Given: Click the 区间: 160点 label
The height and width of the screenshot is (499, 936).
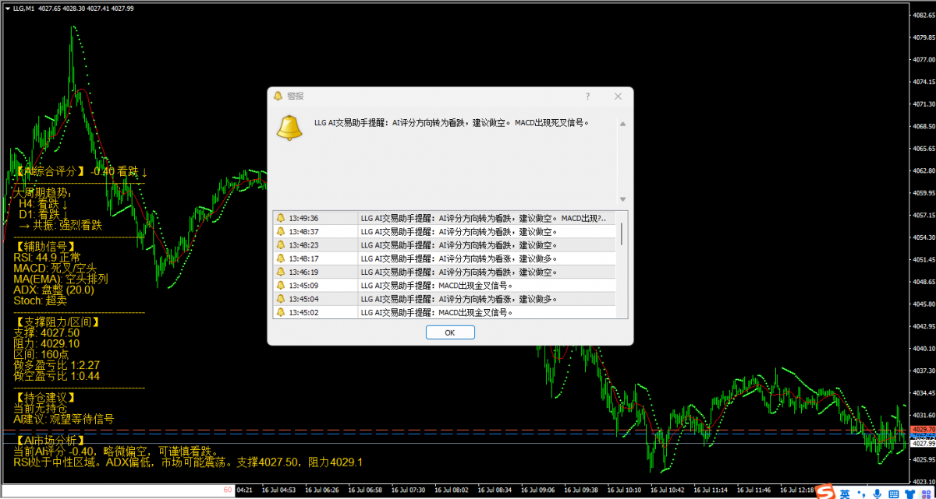Looking at the screenshot, I should pyautogui.click(x=42, y=354).
